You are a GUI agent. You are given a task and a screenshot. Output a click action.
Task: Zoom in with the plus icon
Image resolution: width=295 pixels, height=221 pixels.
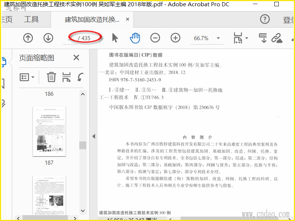click(x=176, y=38)
